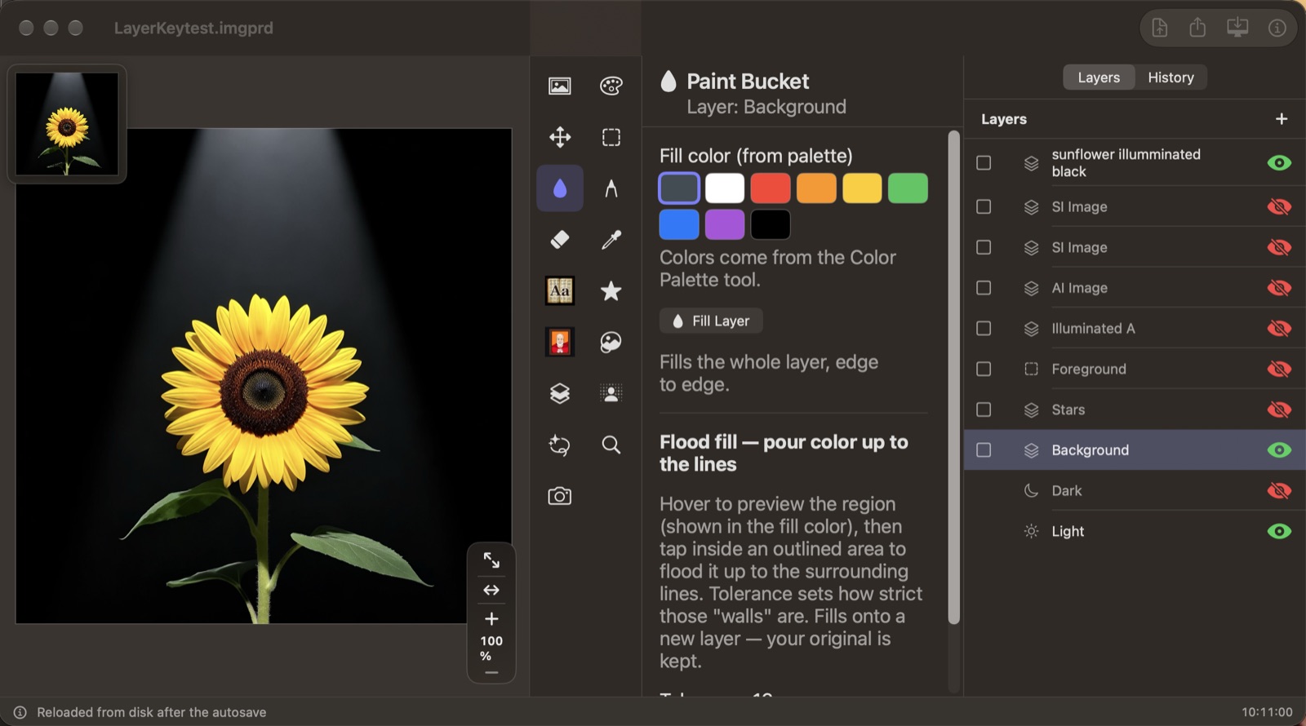Open the Layers stack tool in toolbar

tap(560, 393)
